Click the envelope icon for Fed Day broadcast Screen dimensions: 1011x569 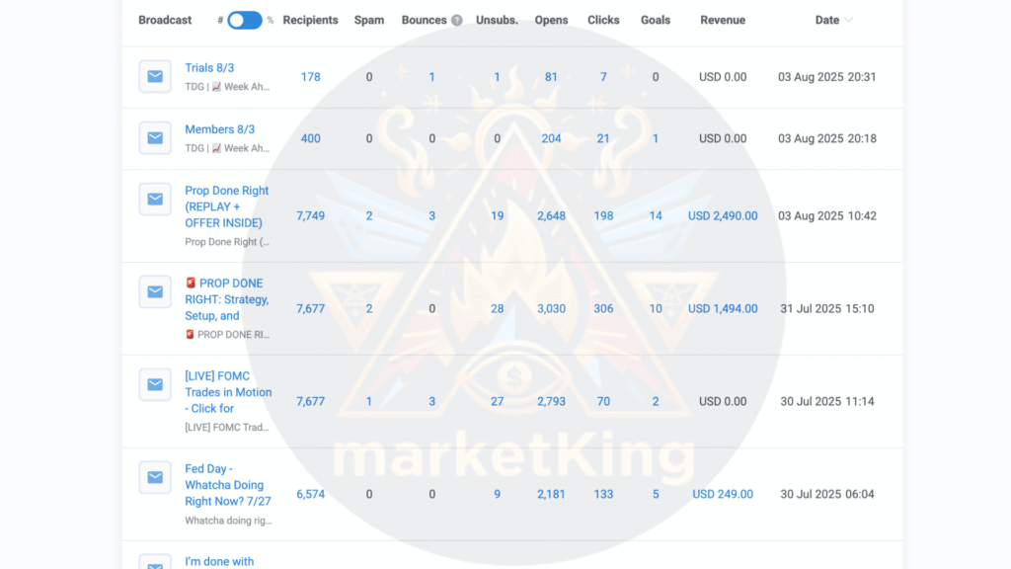pyautogui.click(x=155, y=477)
